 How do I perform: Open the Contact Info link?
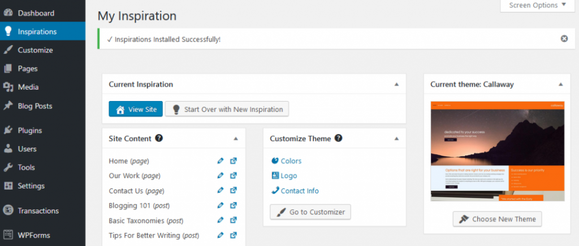(295, 191)
